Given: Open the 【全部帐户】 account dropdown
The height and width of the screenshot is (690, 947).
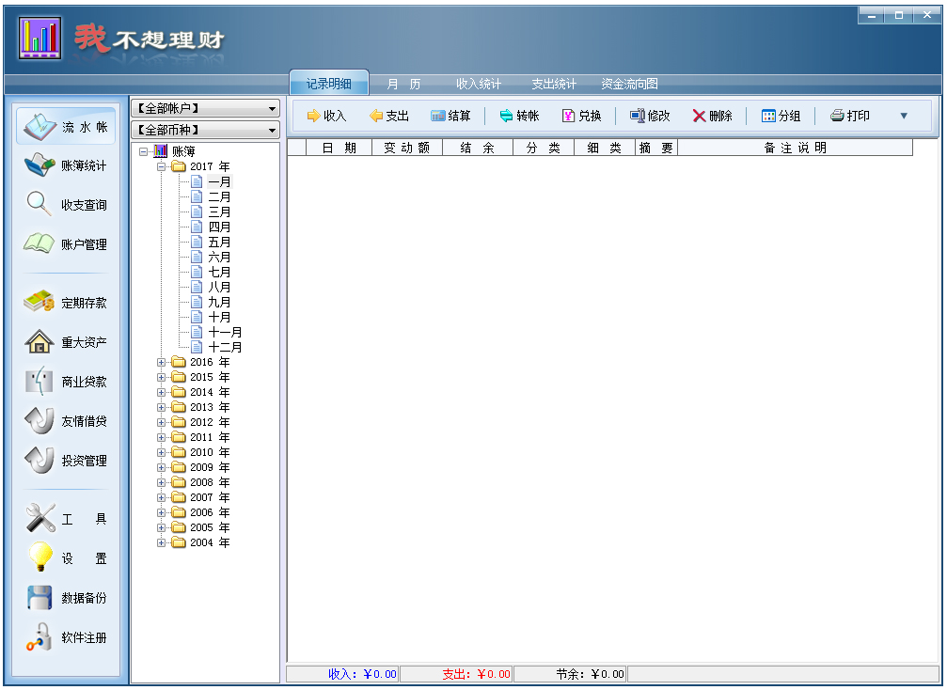Looking at the screenshot, I should point(205,109).
